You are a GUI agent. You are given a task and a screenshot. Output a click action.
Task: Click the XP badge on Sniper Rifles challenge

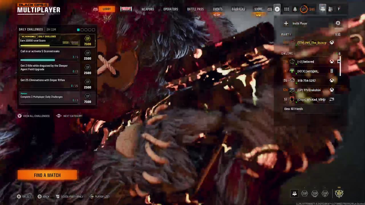coord(88,82)
